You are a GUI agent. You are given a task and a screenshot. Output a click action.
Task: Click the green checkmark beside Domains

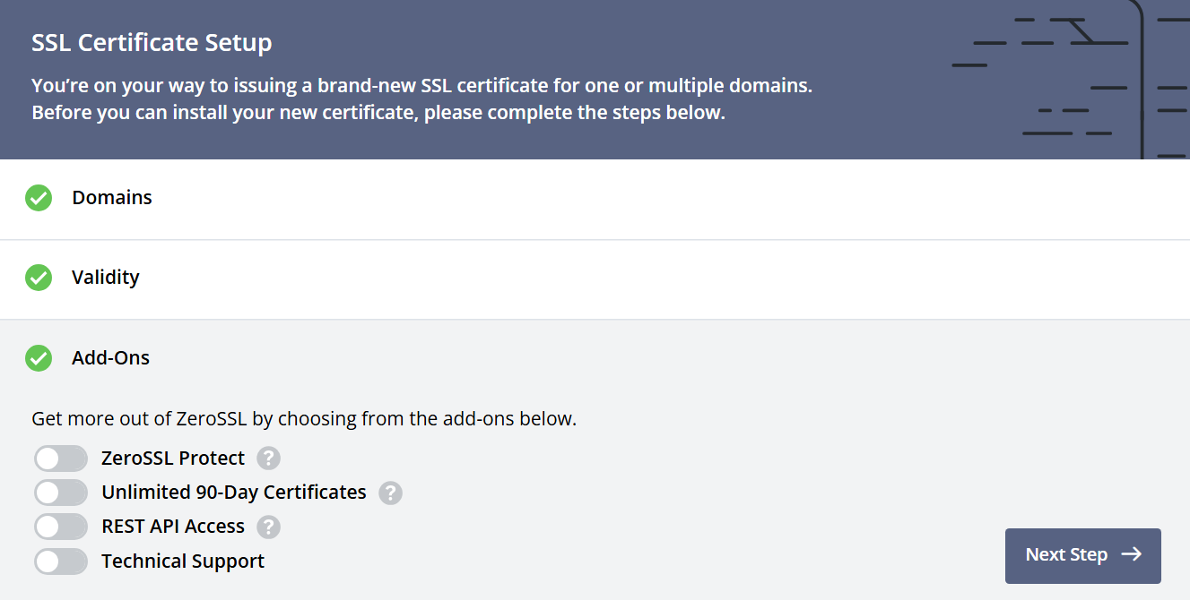click(39, 198)
